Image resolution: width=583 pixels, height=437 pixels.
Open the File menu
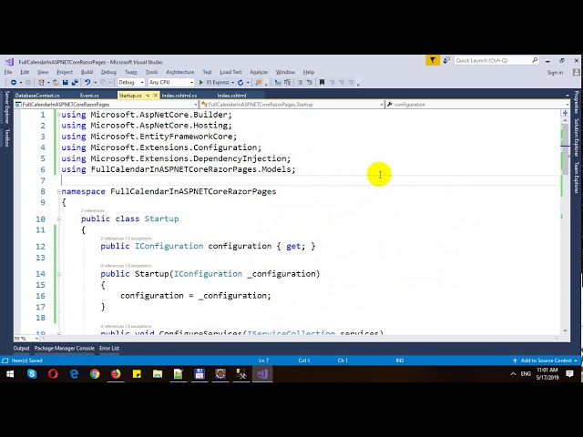pyautogui.click(x=8, y=72)
